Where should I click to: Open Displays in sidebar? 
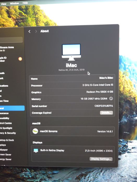coord(3,145)
